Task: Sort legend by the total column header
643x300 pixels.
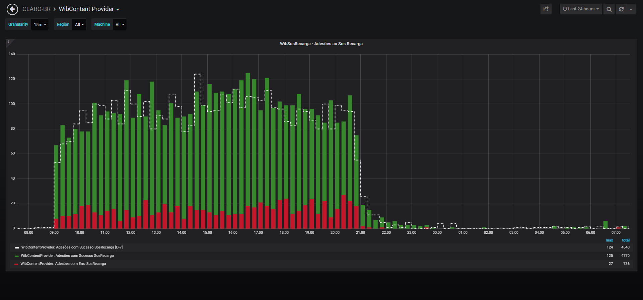Action: [626, 240]
